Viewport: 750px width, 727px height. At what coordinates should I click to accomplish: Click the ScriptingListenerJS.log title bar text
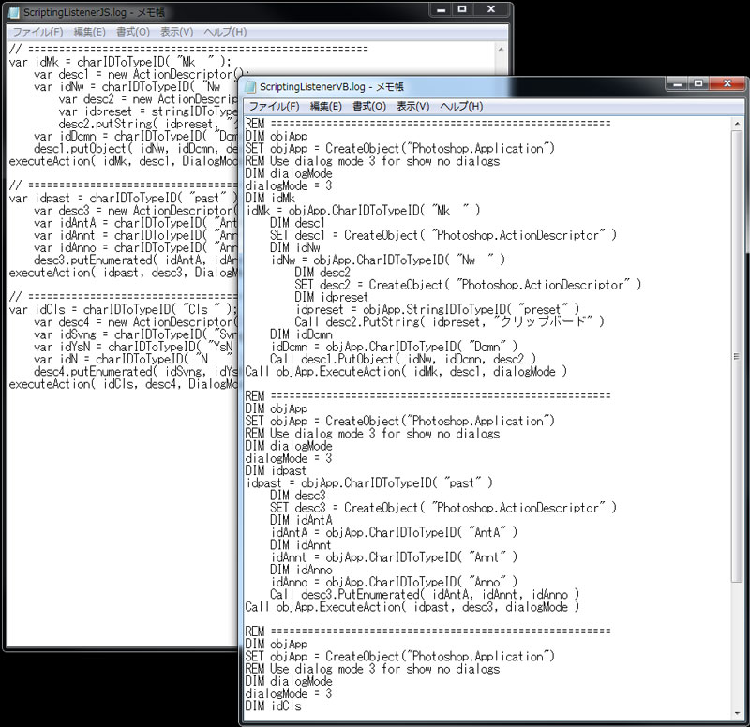(95, 12)
